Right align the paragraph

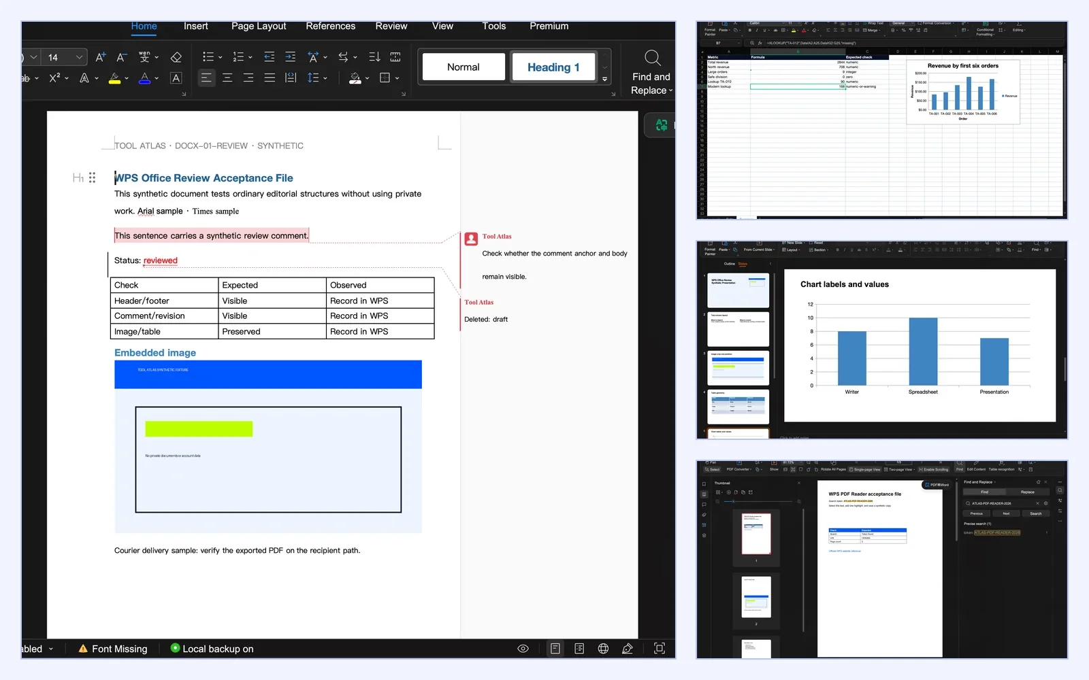tap(248, 78)
